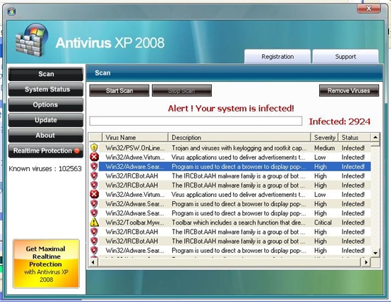Image resolution: width=391 pixels, height=302 pixels.
Task: Open Options from the sidebar
Action: [x=46, y=104]
